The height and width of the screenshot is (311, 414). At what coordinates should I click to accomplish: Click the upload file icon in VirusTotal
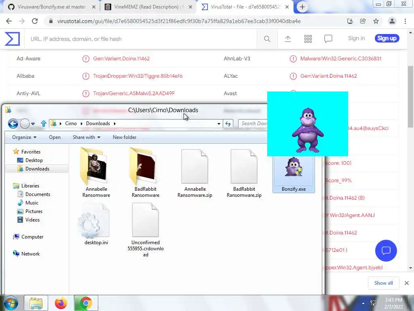(x=288, y=39)
